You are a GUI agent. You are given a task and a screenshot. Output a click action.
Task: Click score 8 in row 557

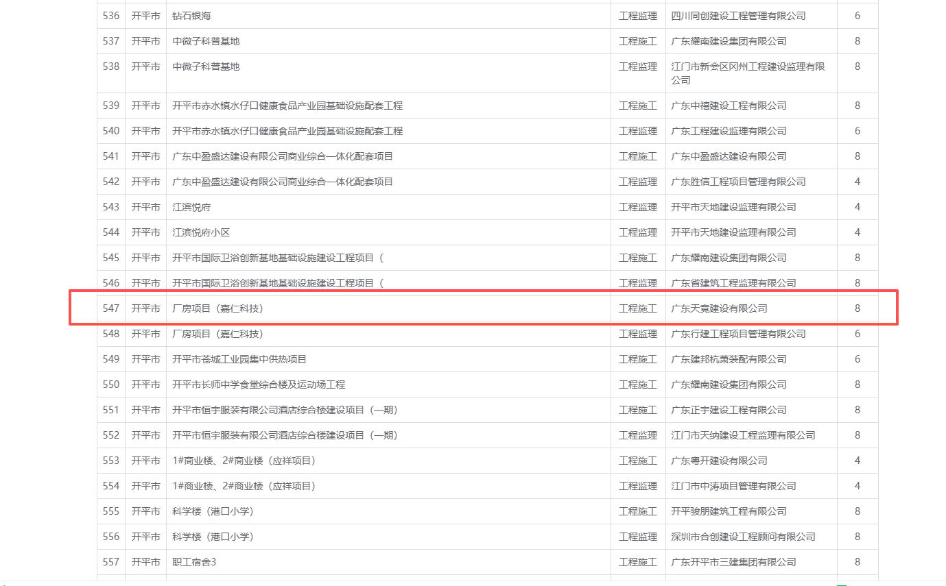[858, 562]
